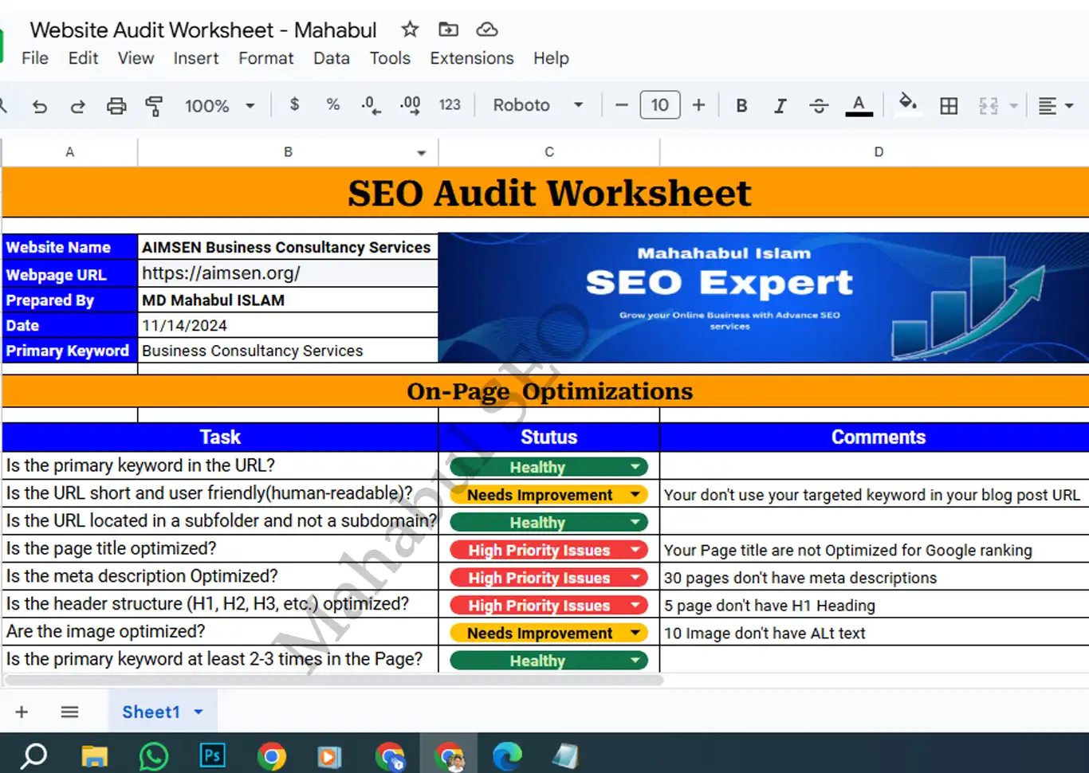Screen dimensions: 1089x773
Task: Click the SEO Expert banner image
Action: click(x=764, y=297)
